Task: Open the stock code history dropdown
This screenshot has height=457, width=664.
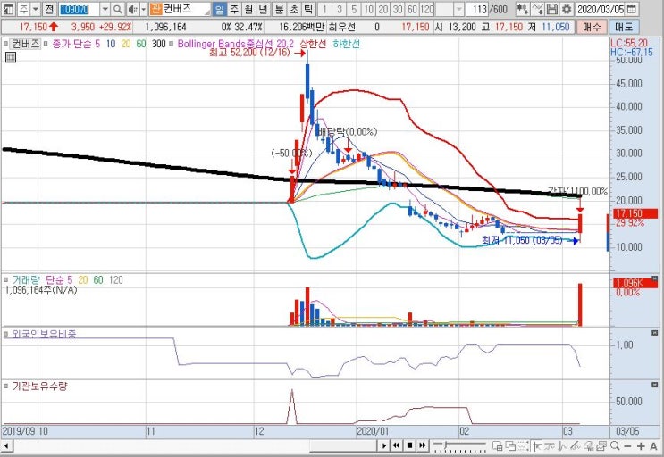Action: [105, 9]
